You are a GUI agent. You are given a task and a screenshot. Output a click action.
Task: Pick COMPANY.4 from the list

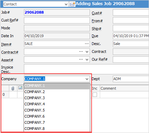[x=57, y=104]
